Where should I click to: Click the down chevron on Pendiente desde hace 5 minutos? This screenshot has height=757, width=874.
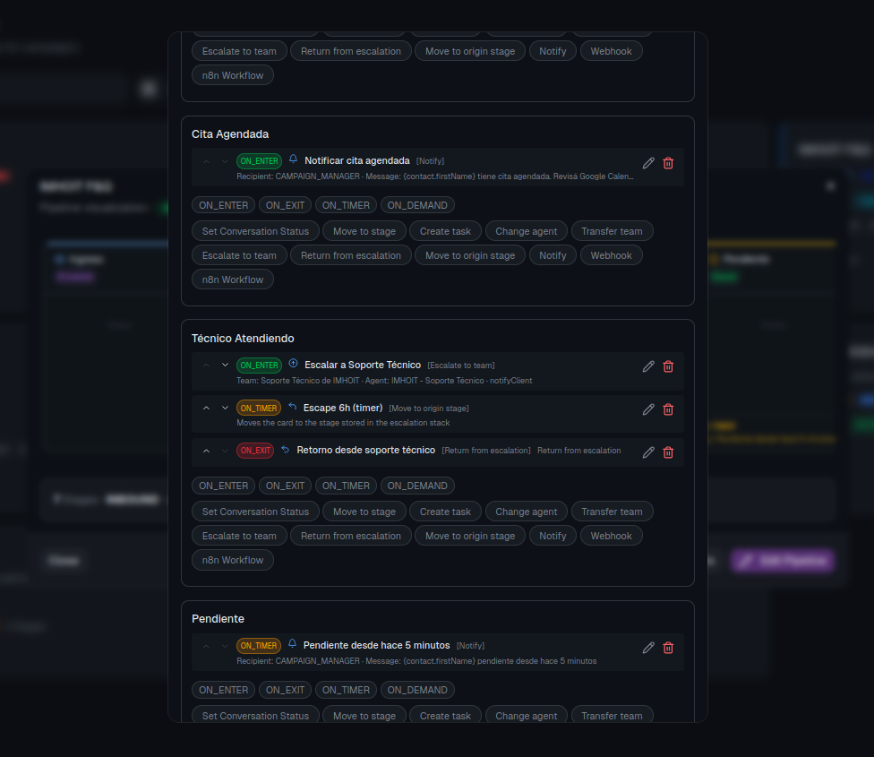click(x=225, y=646)
